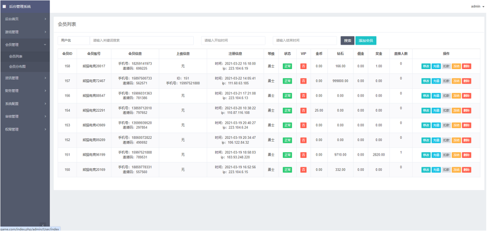Collapse the sidebar with bottom chevron
The image size is (487, 231).
click(x=42, y=225)
